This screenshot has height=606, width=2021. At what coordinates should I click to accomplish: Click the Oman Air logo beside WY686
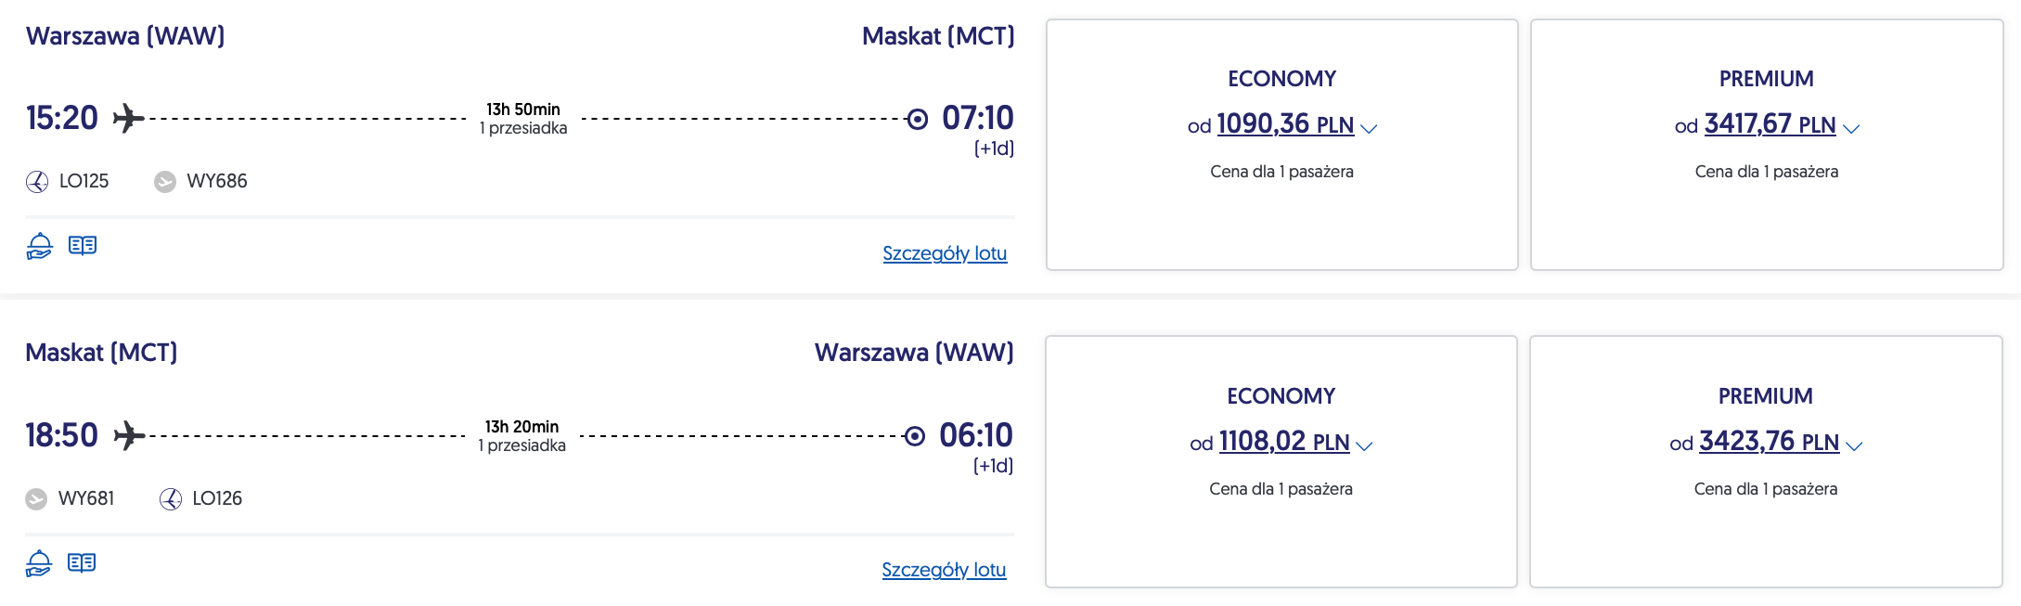[165, 182]
